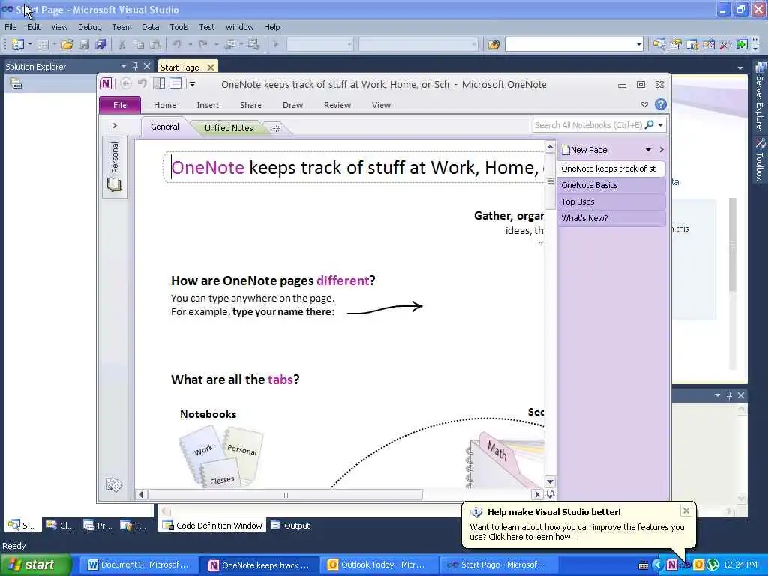Open Solution Explorer icon at toolbar right
The image size is (768, 576).
coord(658,44)
